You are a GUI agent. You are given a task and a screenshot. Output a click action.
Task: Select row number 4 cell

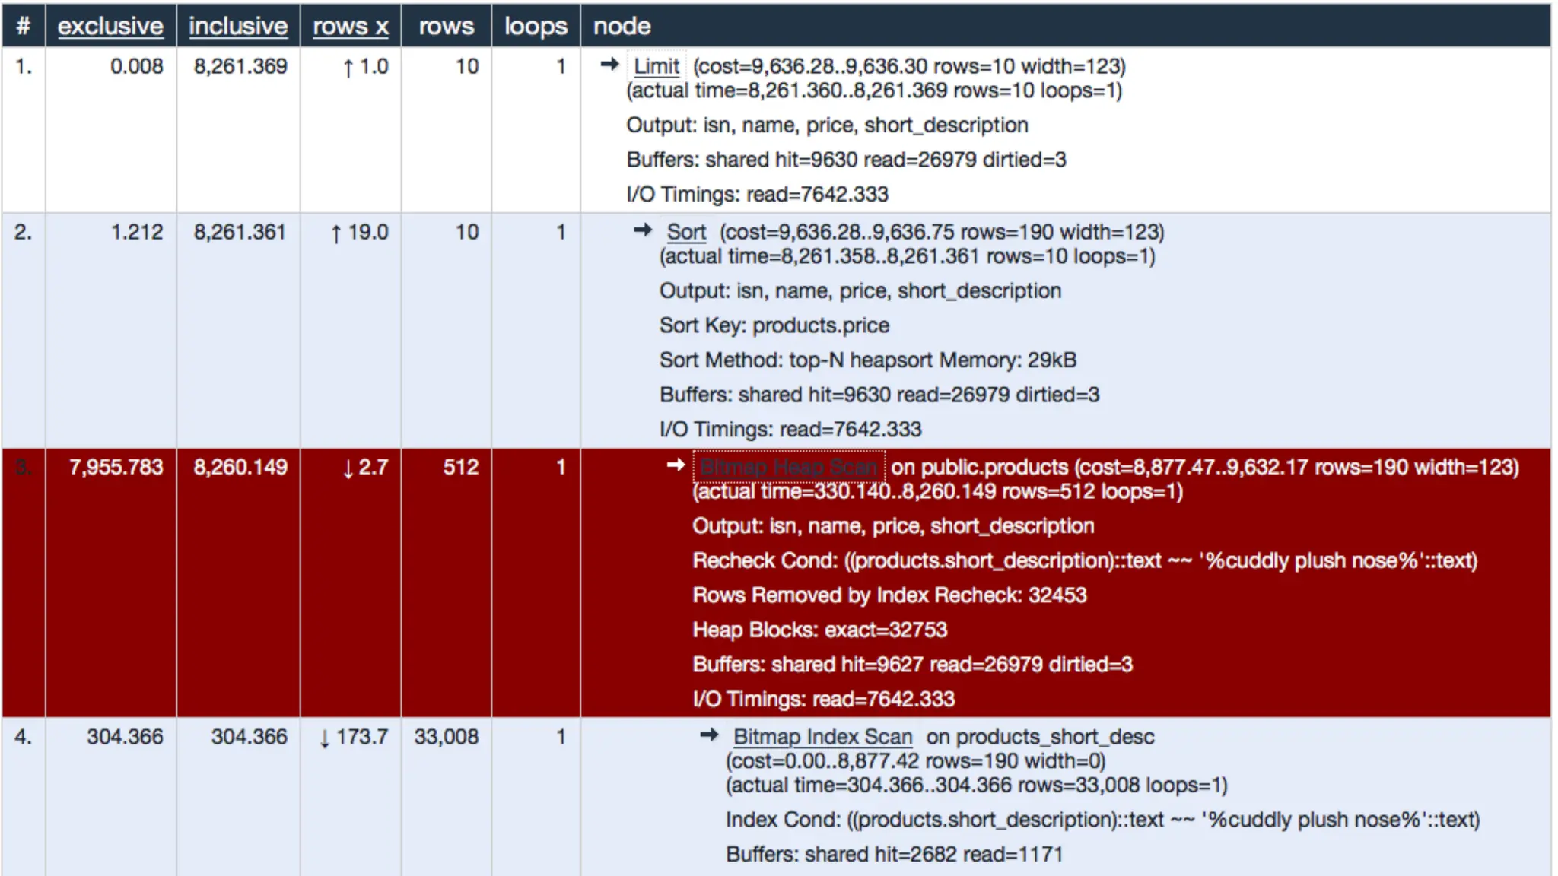(x=23, y=737)
